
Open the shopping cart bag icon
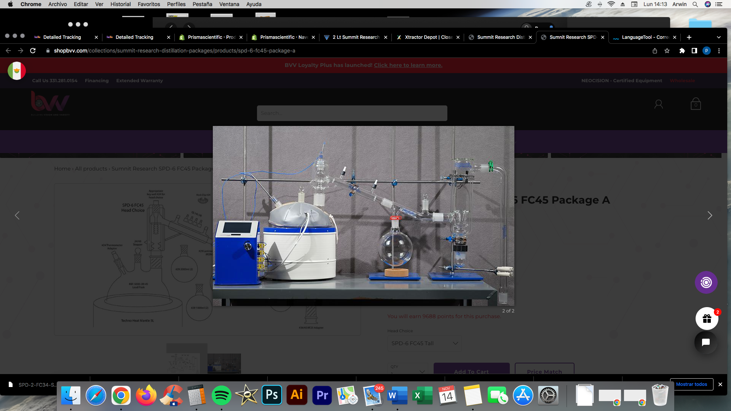696,104
